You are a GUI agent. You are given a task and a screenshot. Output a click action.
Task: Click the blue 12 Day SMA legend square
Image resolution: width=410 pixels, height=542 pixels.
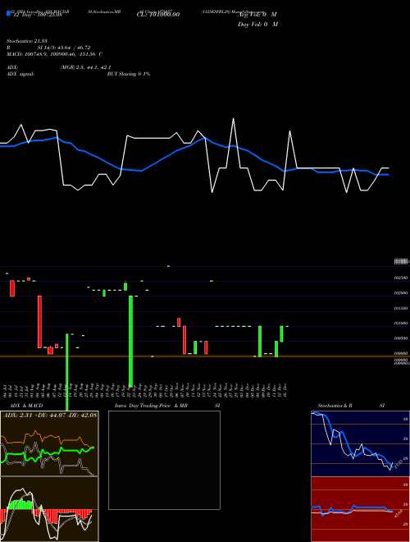pyautogui.click(x=8, y=13)
